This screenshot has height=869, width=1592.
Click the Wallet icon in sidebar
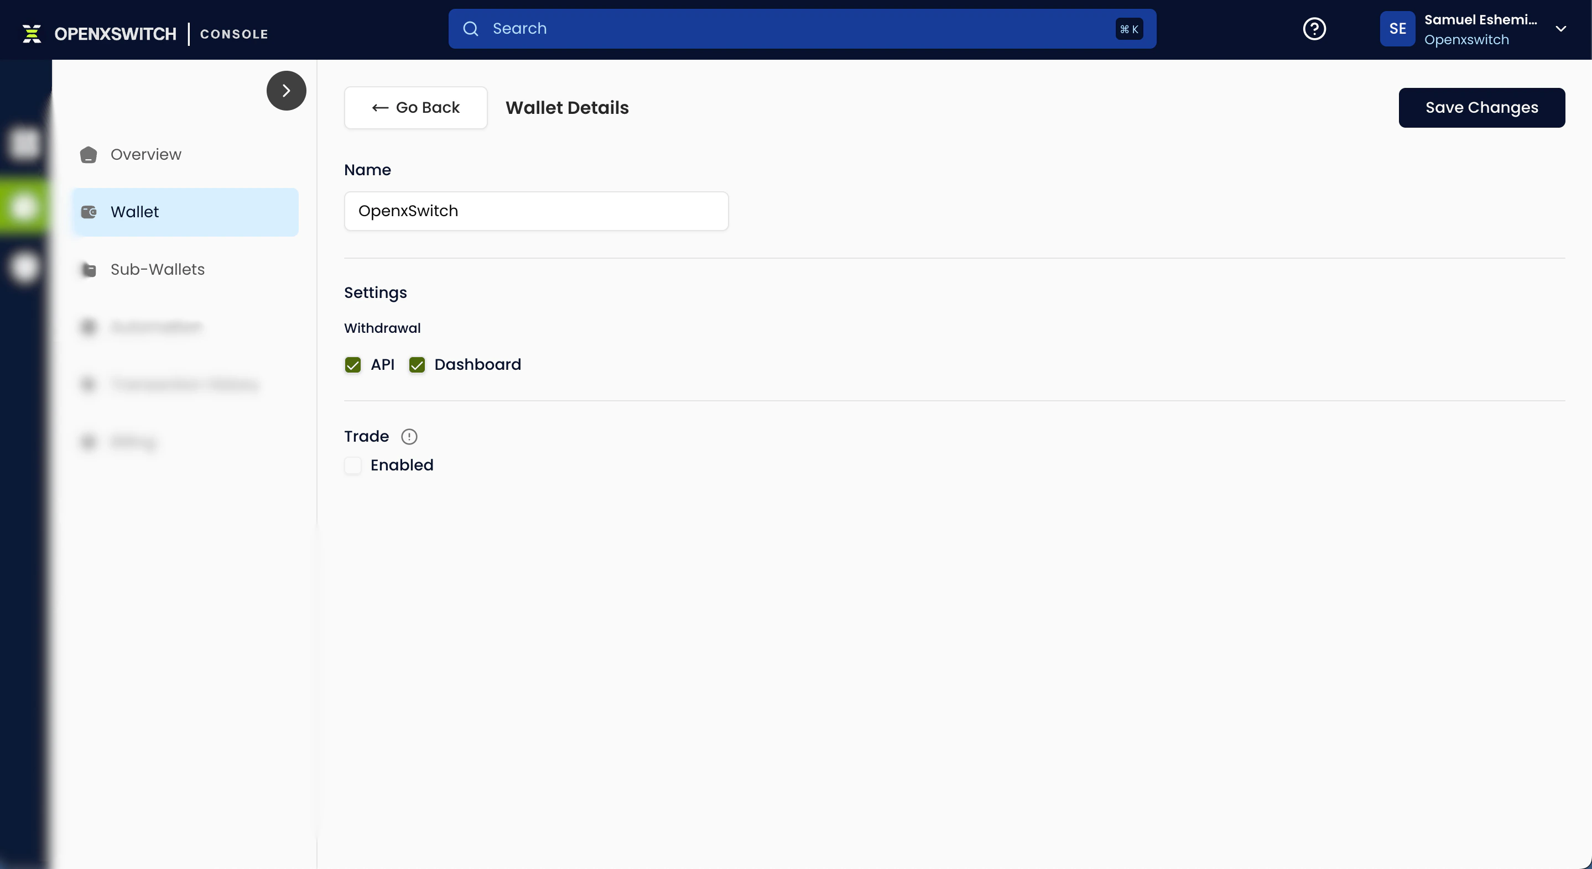click(x=89, y=212)
